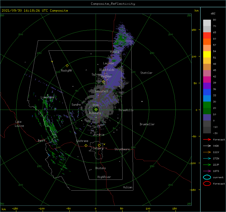Select the blue 33-36 dBZ swatch
The width and height of the screenshot is (226, 212).
pos(207,92)
